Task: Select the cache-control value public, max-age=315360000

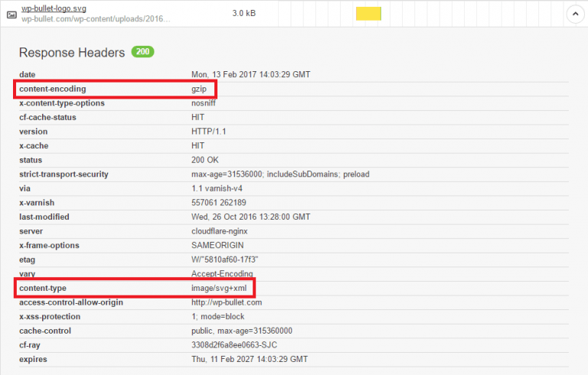Action: click(x=241, y=331)
